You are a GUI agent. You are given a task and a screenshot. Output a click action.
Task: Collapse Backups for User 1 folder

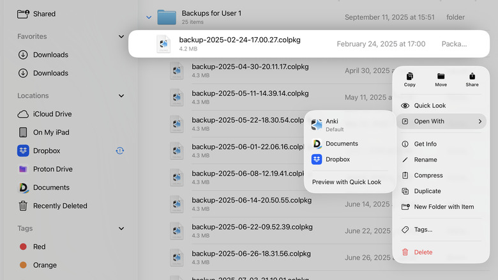tap(149, 17)
